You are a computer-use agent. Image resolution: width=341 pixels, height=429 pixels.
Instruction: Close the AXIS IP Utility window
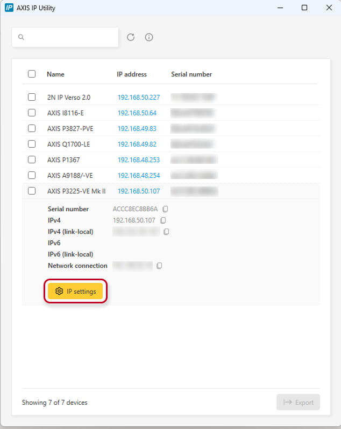pos(329,8)
